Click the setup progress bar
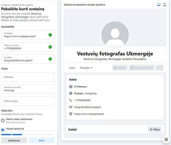 [28, 135]
